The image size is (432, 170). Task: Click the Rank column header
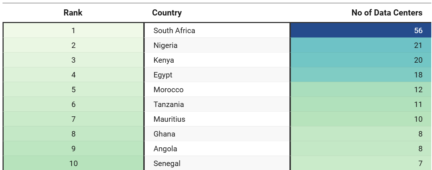coord(73,13)
